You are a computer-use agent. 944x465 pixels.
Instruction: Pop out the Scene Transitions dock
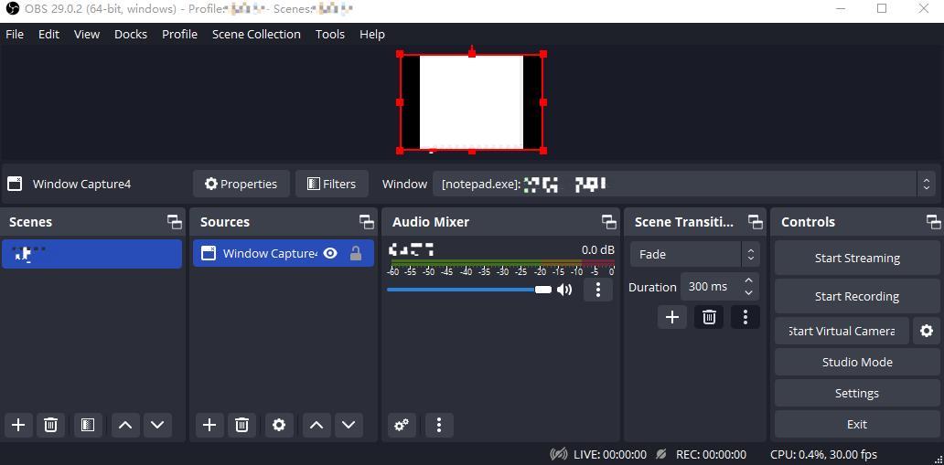(x=755, y=222)
